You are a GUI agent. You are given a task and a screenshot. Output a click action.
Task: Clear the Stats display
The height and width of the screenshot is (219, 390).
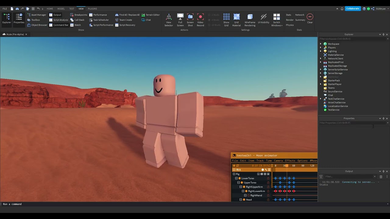310,19
